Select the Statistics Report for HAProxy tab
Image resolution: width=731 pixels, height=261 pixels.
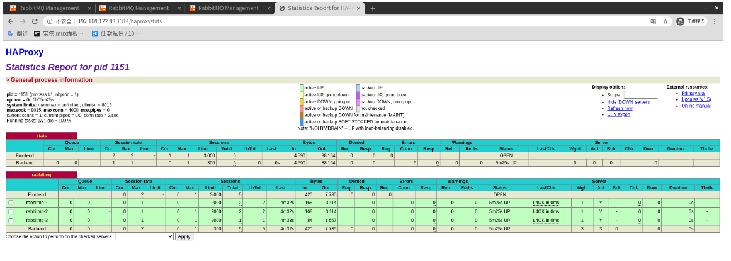tap(319, 8)
